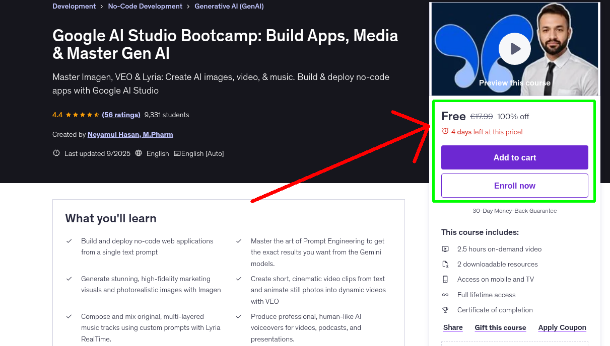This screenshot has height=346, width=610.
Task: Open the 56 ratings link
Action: [121, 115]
